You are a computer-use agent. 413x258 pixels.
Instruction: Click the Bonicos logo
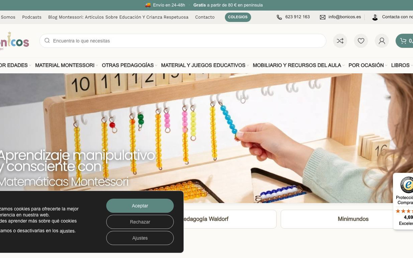point(14,41)
